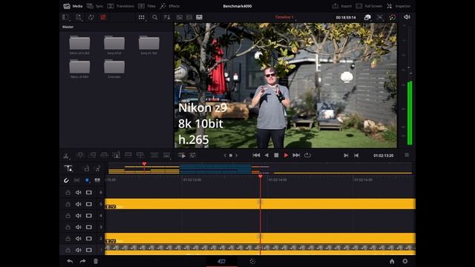Open the sort order menu
The height and width of the screenshot is (267, 475).
coord(167,17)
